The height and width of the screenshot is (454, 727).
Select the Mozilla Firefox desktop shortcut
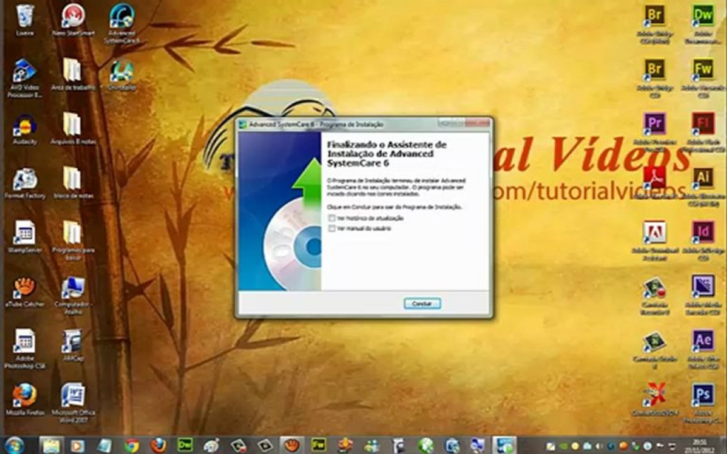tap(25, 399)
